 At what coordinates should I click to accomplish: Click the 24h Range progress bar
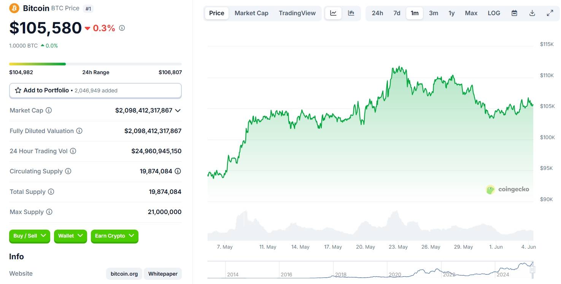coord(95,64)
